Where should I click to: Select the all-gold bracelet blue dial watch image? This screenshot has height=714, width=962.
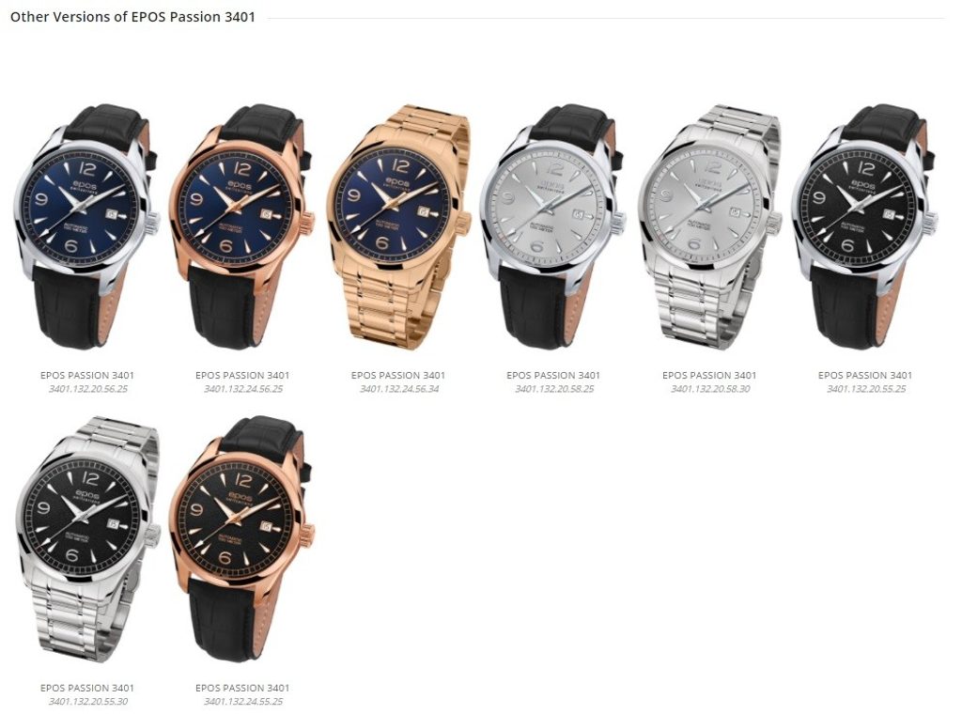coord(398,227)
